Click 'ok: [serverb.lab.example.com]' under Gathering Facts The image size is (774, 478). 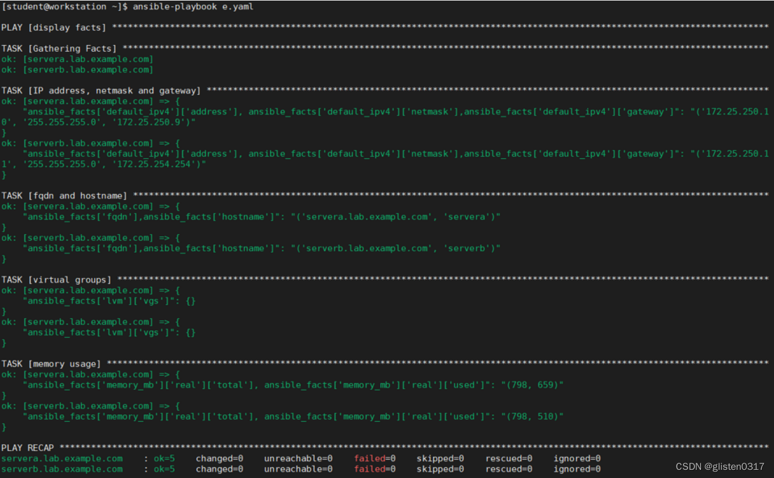[77, 70]
